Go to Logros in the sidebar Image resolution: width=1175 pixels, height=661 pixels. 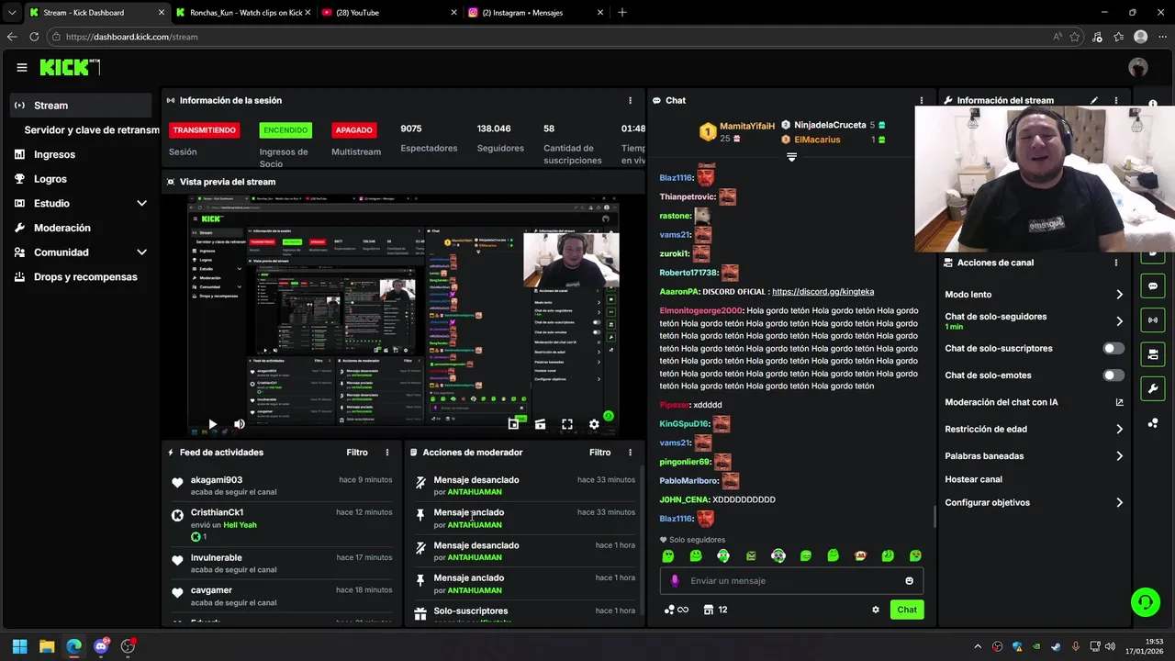click(50, 179)
